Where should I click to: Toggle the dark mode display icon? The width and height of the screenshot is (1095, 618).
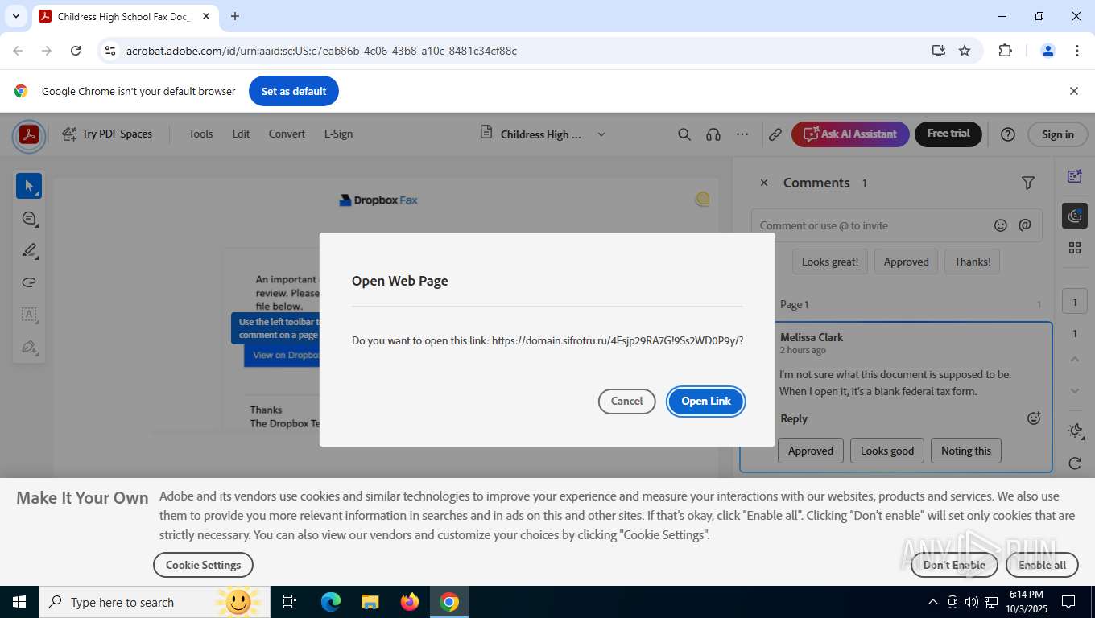click(x=1074, y=431)
